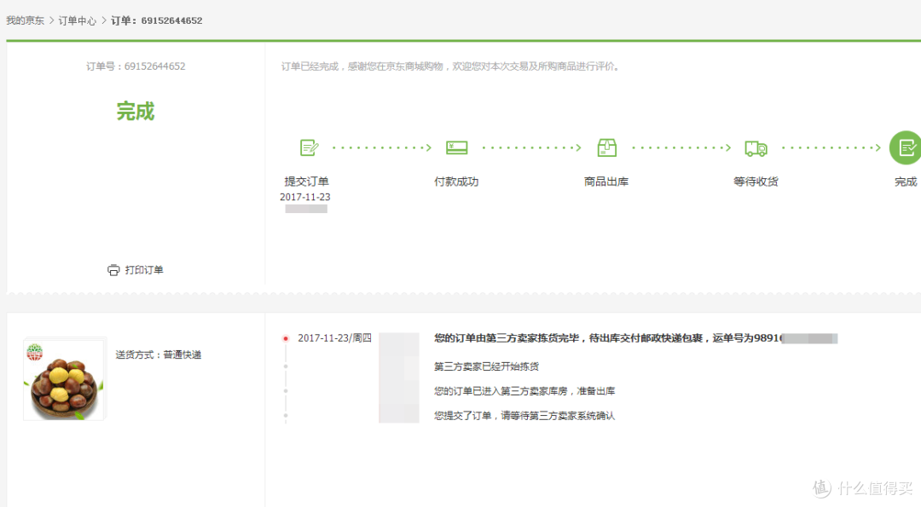Click the 商品出库 box icon
This screenshot has height=507, width=921.
point(607,147)
